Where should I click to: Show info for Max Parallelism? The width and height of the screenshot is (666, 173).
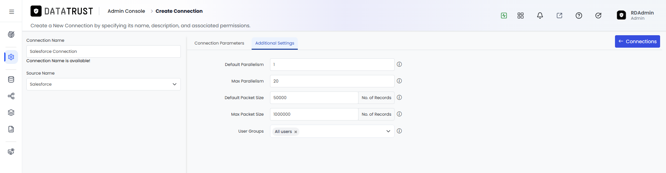click(x=399, y=81)
